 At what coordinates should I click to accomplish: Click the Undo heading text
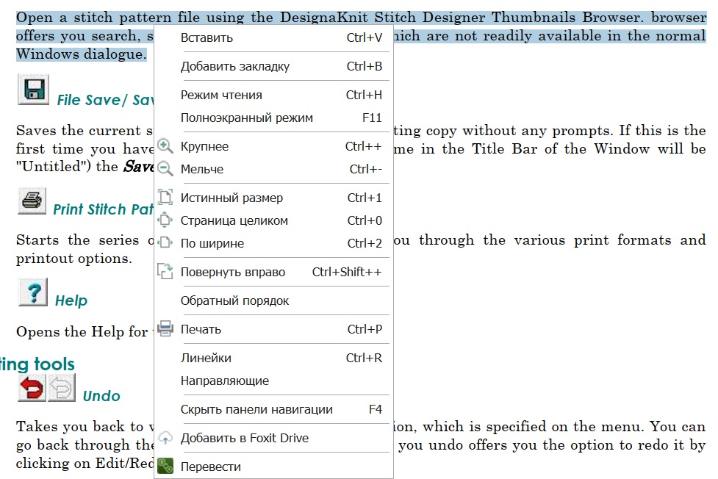101,396
